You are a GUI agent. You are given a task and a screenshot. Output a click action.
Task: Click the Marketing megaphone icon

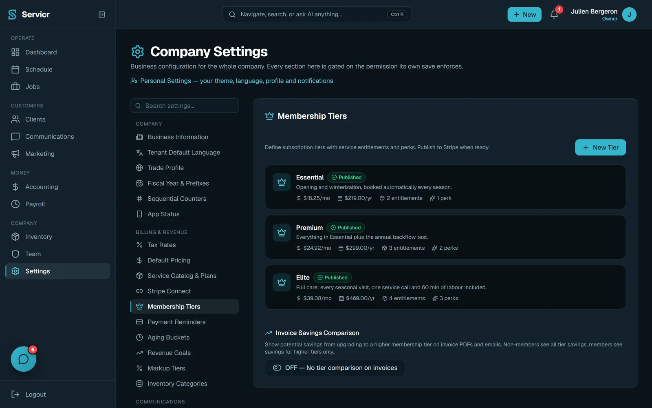[x=15, y=154]
